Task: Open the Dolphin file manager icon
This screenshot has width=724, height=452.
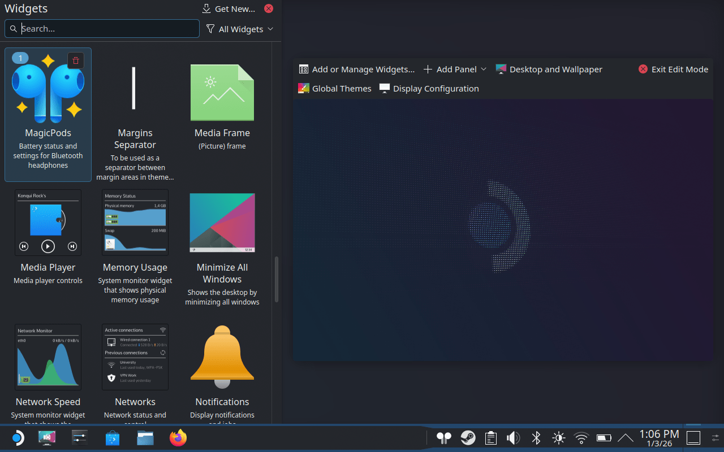Action: pos(145,438)
